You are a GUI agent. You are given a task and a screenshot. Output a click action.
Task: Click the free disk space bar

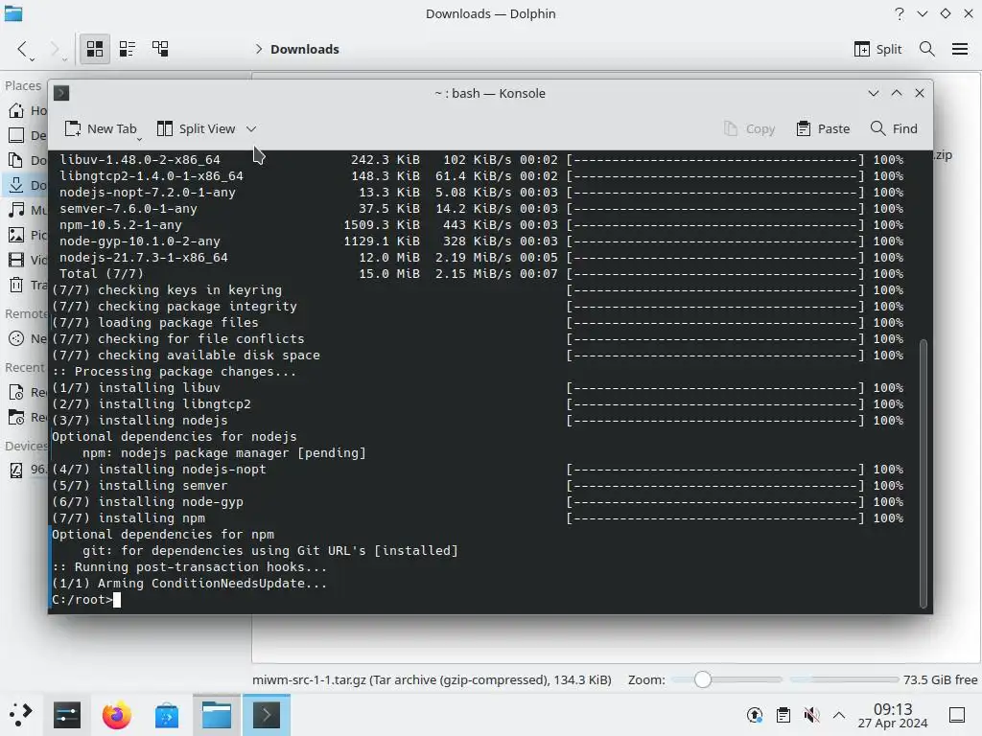pos(844,679)
